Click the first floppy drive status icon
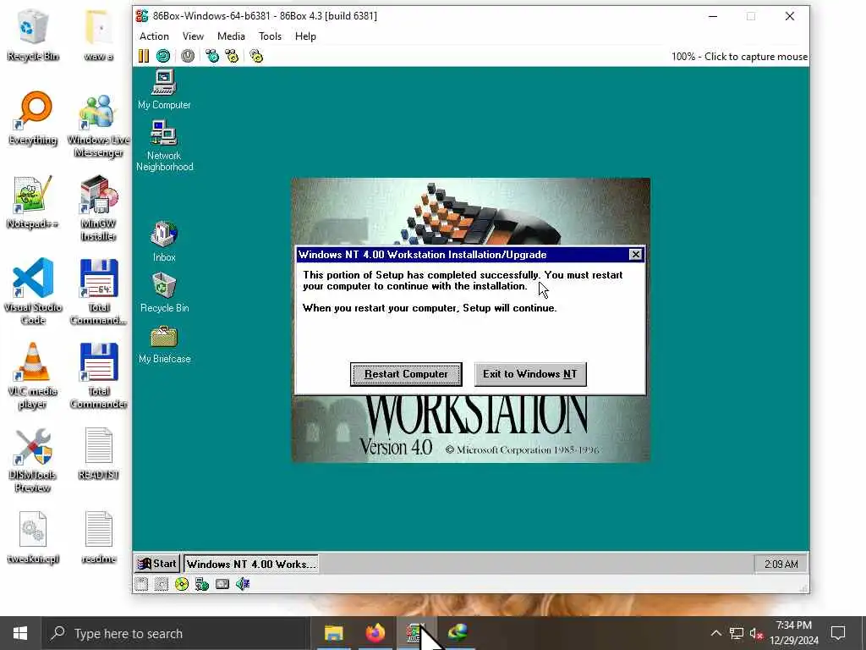 click(141, 584)
